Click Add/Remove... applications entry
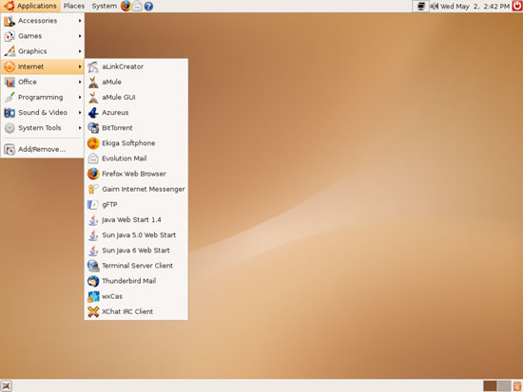Image resolution: width=523 pixels, height=392 pixels. (x=43, y=149)
